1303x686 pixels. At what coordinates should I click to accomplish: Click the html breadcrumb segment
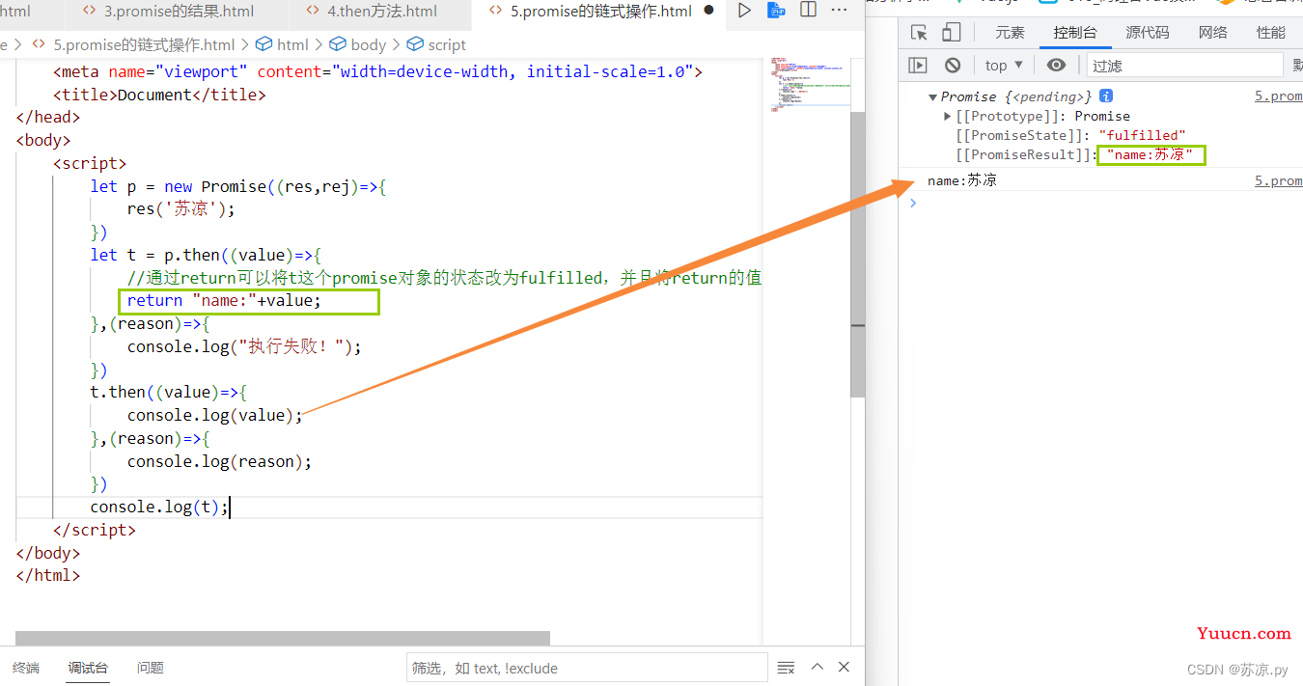[283, 44]
